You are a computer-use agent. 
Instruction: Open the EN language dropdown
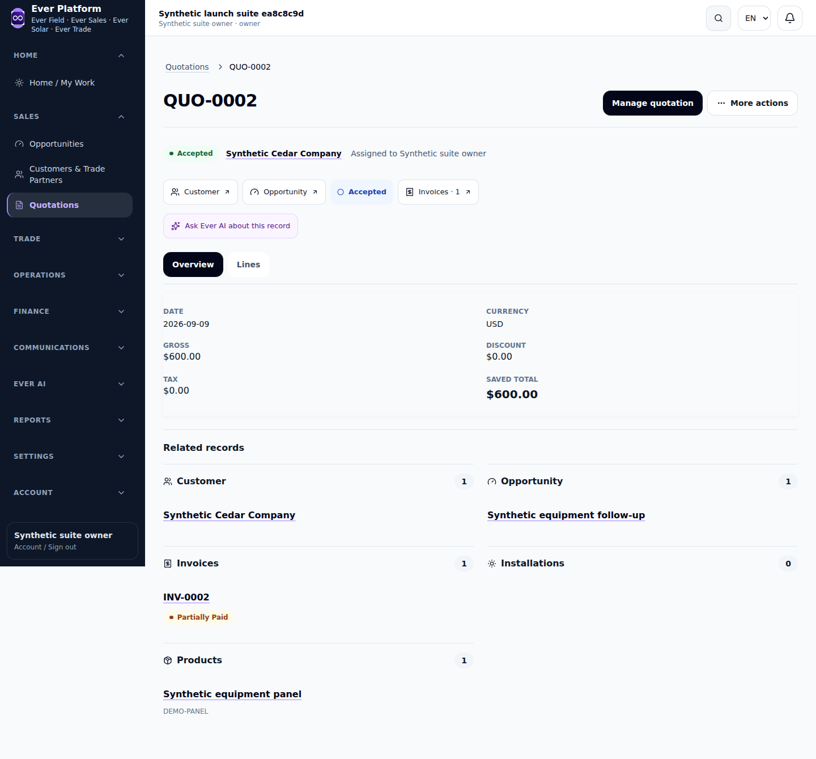754,18
